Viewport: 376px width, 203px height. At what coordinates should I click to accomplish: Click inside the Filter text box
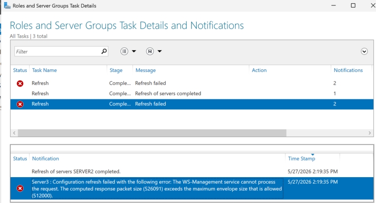coord(58,52)
